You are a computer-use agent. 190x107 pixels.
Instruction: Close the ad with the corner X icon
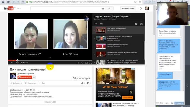[x=134, y=69]
